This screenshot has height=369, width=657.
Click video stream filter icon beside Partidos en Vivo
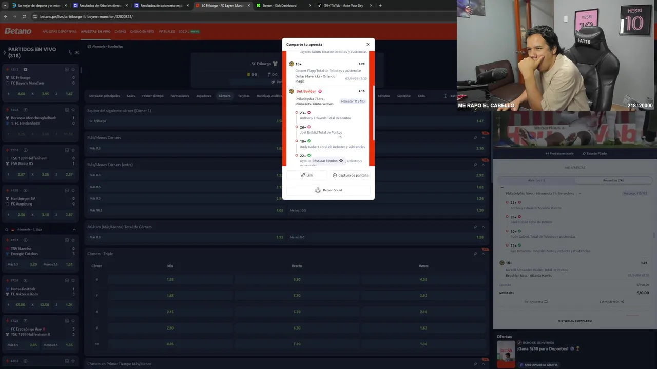tap(77, 52)
